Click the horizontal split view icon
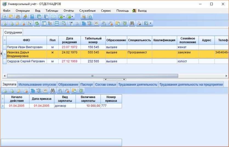Image resolution: width=229 pixels, height=147 pixels. click(57, 23)
